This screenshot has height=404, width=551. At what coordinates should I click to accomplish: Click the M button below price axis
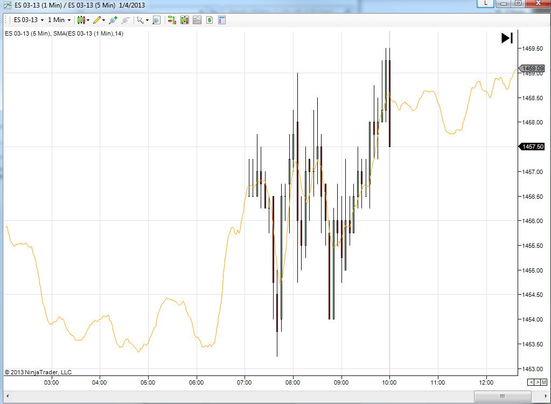tap(544, 382)
